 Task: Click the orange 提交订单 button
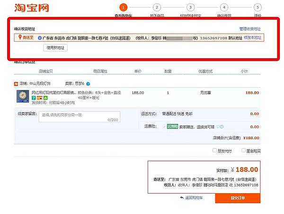[x=238, y=198]
